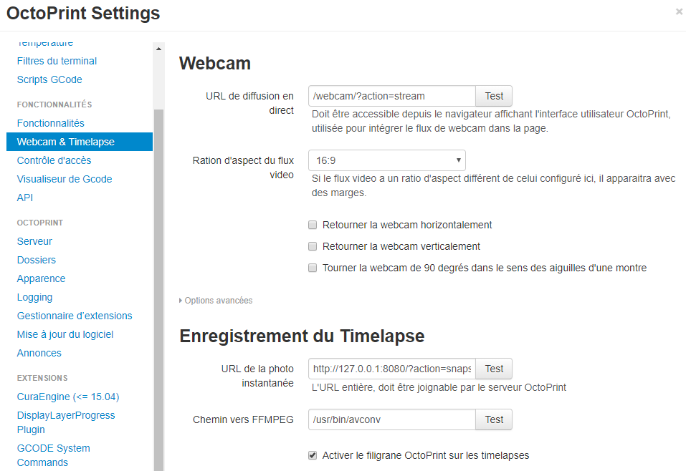Open DisplayLayerProgress Plugin settings
686x471 pixels.
[x=66, y=422]
